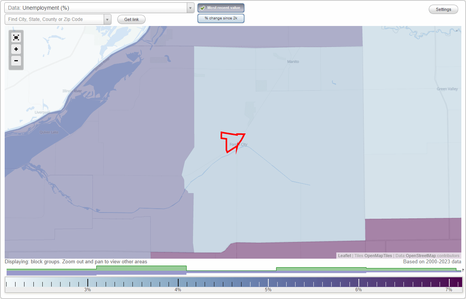Open the Settings button
466x299 pixels.
tap(443, 9)
